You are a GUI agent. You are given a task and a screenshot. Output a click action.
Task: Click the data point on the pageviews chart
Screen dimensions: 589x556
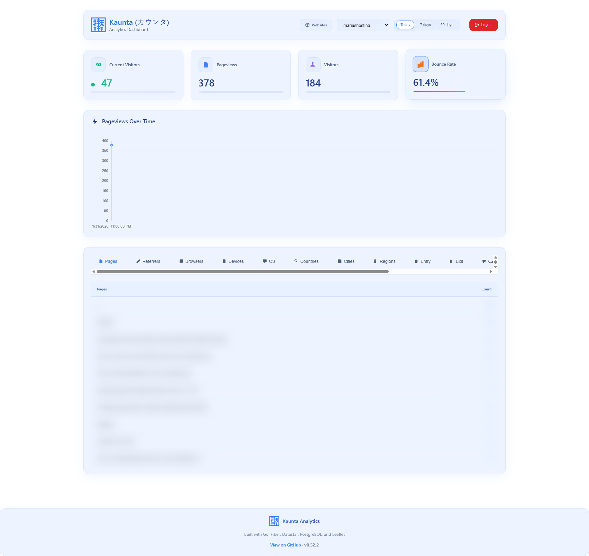click(x=111, y=145)
